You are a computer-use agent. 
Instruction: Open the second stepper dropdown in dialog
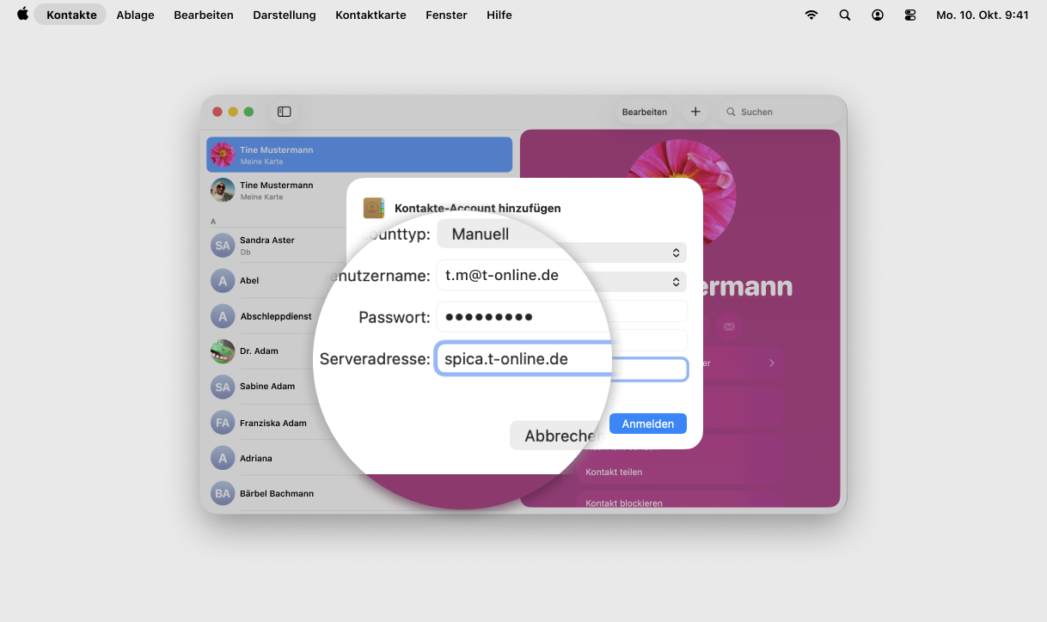[x=676, y=282]
